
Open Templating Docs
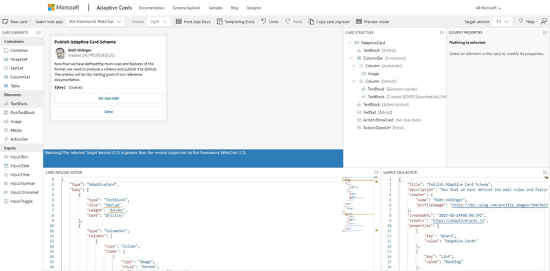tap(235, 22)
